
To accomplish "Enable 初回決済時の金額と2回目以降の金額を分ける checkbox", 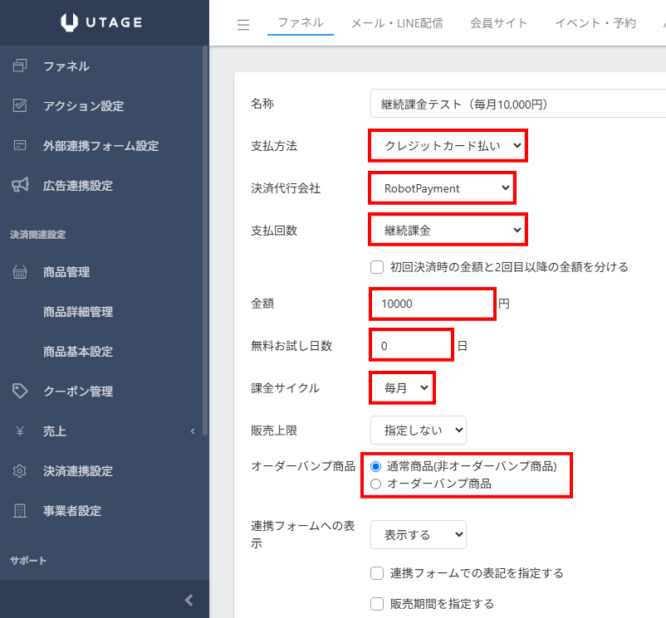I will point(377,267).
